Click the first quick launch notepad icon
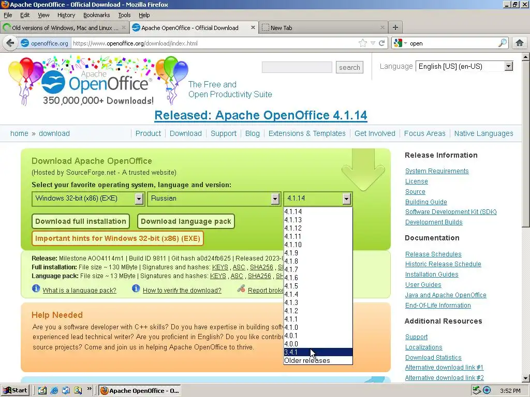 (x=42, y=391)
